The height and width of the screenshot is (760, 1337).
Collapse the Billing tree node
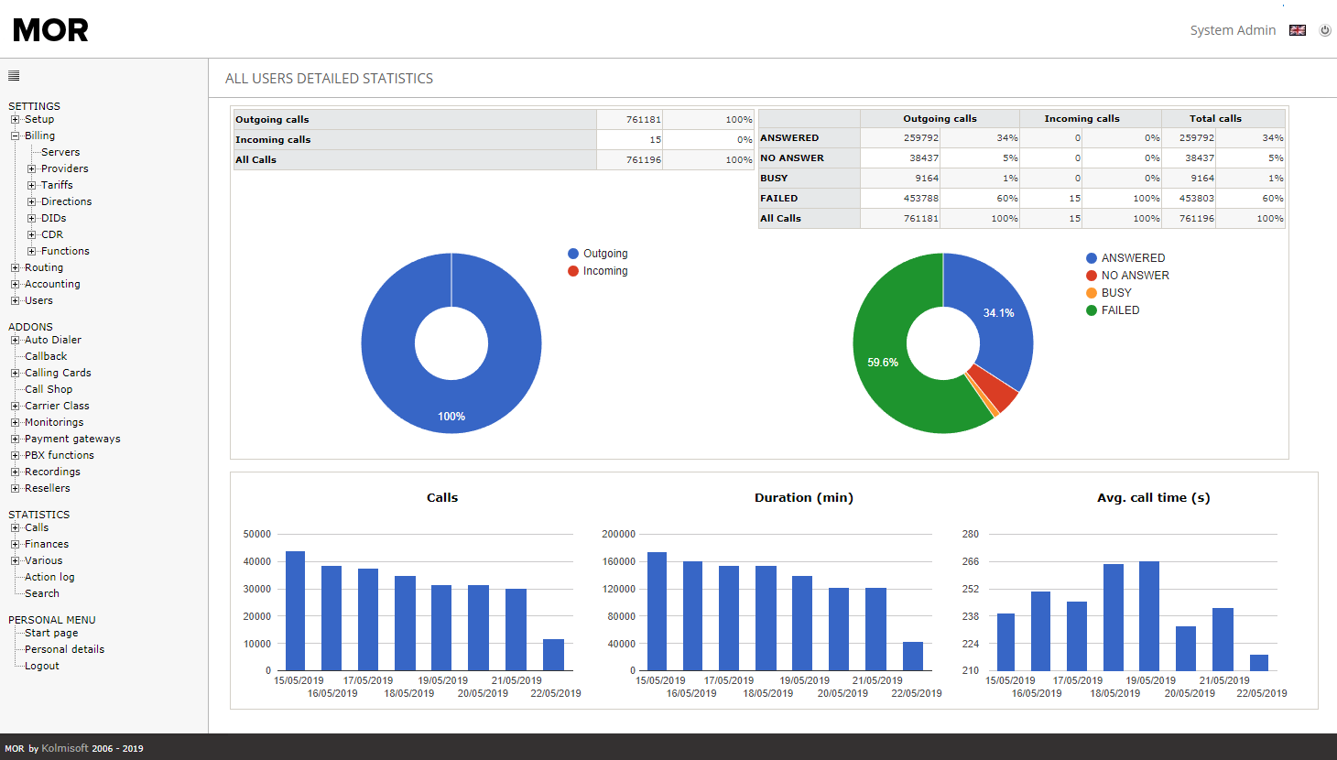[15, 136]
